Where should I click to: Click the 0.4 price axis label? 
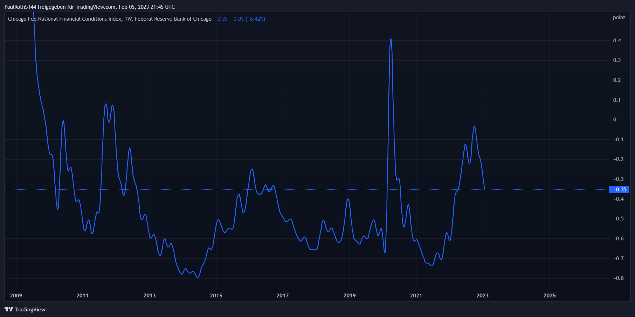tap(617, 41)
